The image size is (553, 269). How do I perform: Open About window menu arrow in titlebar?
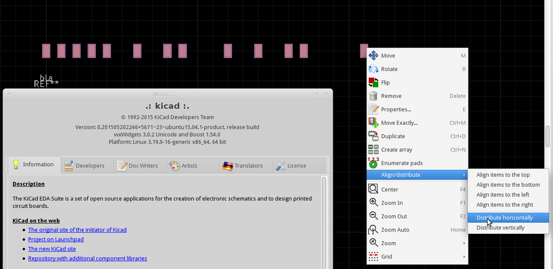click(9, 94)
